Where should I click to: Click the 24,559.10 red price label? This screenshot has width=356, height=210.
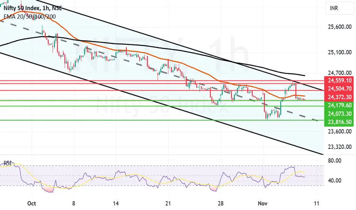(340, 80)
